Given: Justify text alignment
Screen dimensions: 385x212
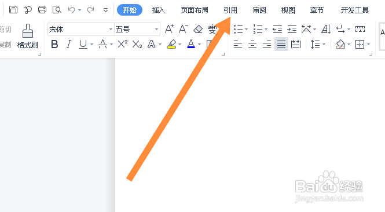Looking at the screenshot, I should tap(281, 45).
